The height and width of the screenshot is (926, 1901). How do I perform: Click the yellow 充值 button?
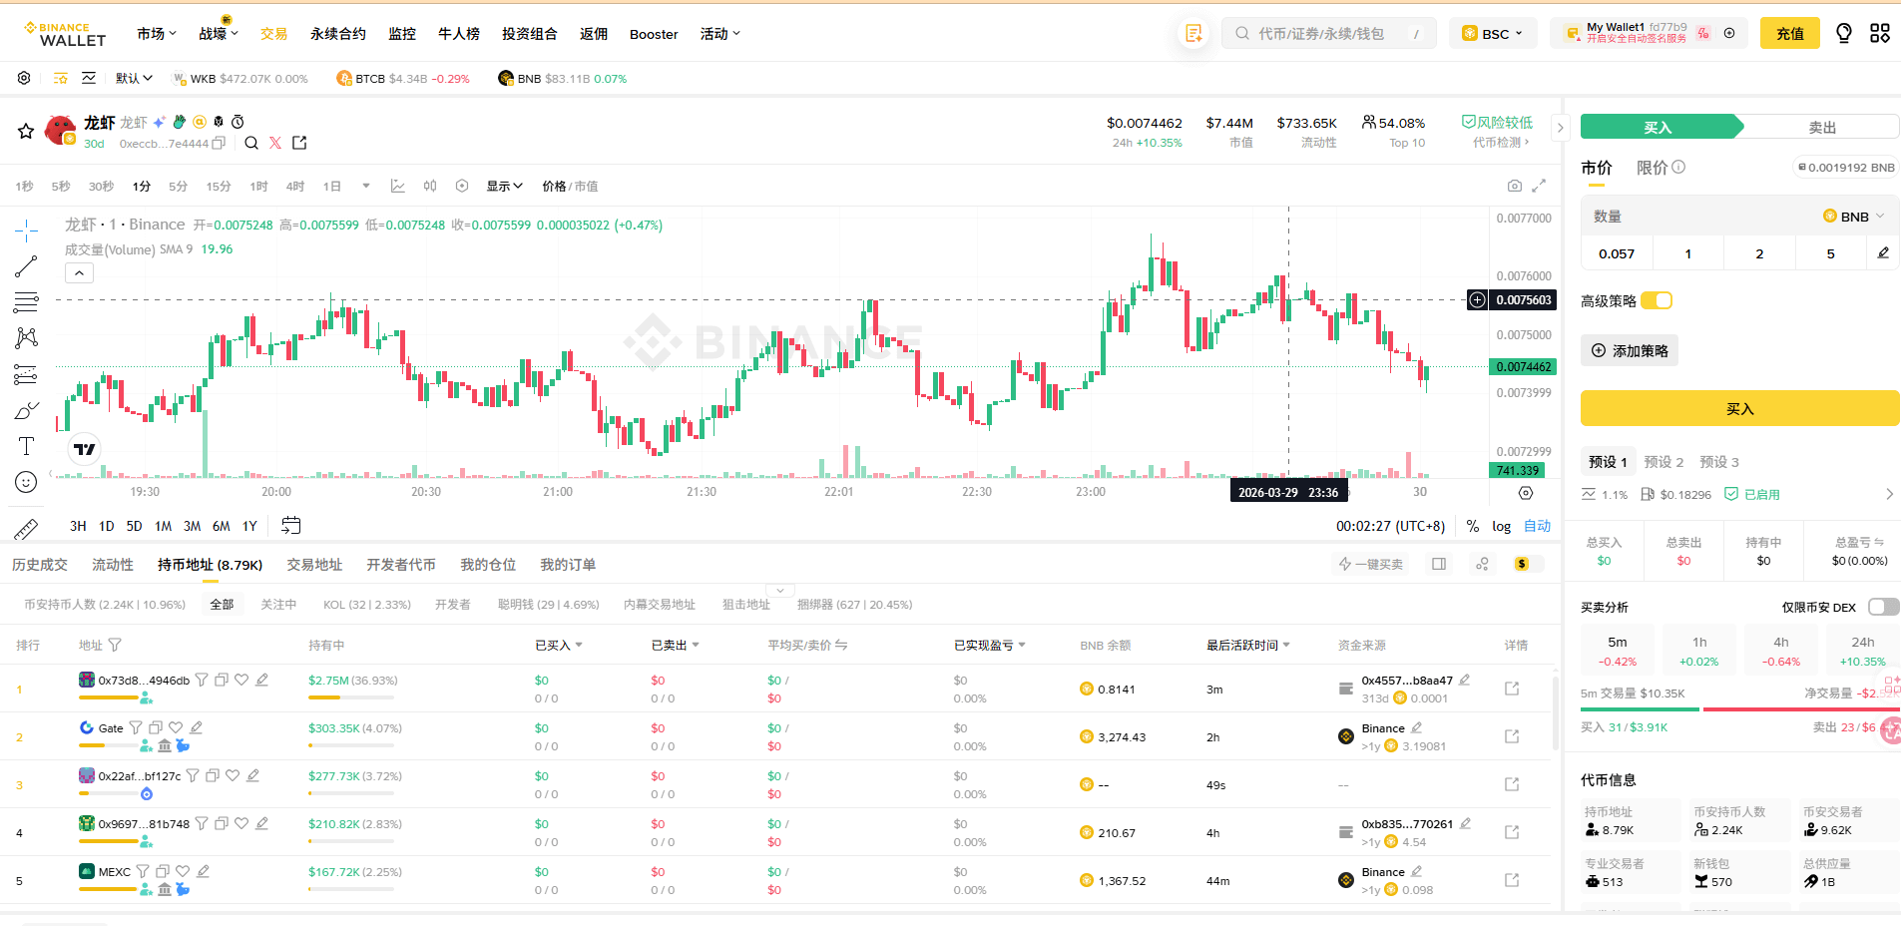tap(1790, 34)
